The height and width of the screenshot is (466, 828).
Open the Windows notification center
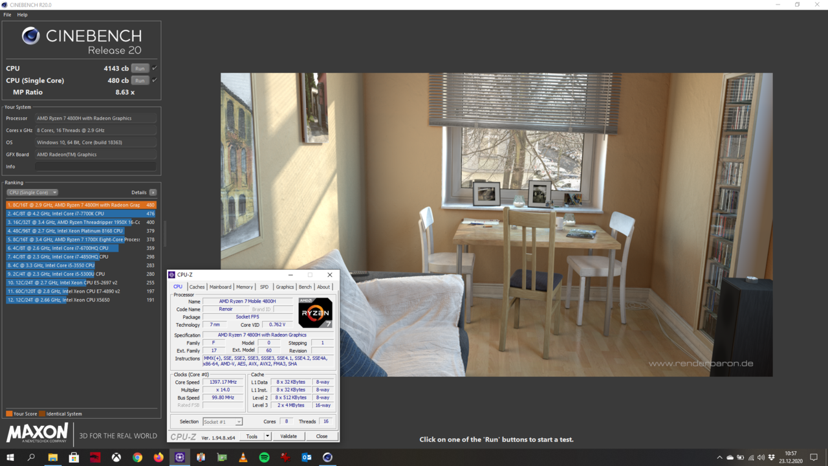(814, 458)
